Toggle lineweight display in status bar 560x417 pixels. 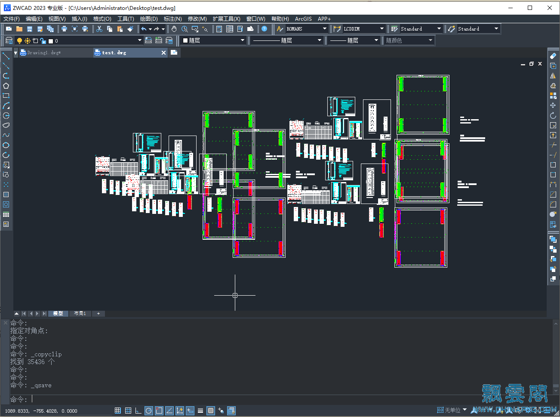[x=200, y=411]
